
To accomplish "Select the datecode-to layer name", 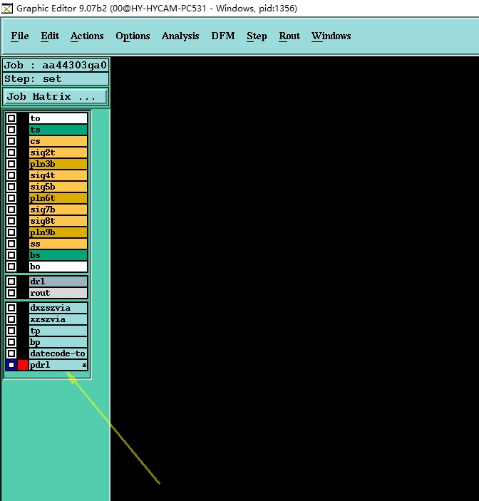I will coord(58,353).
